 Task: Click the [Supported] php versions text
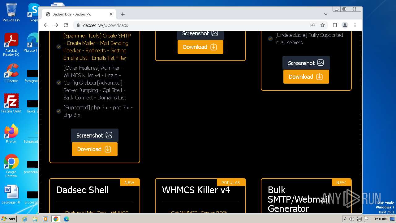pos(98,111)
